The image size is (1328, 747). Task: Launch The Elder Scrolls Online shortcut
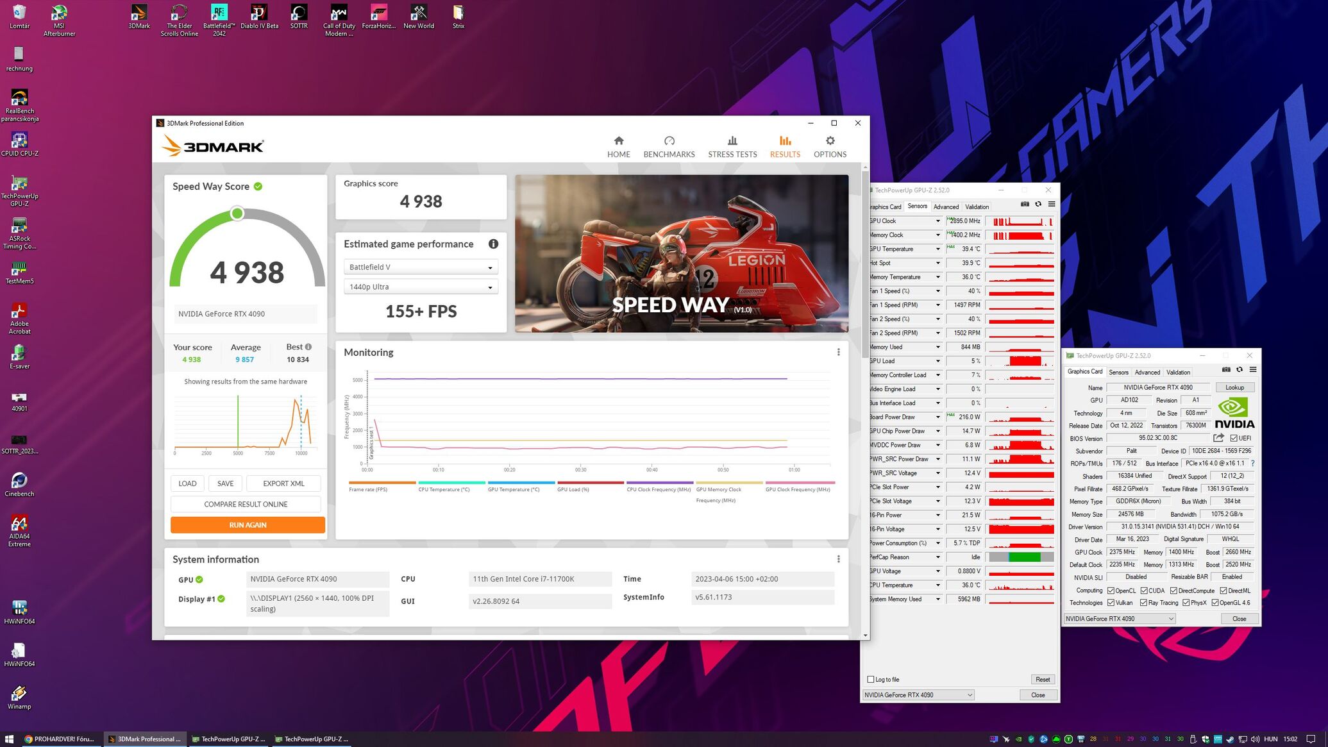coord(179,20)
